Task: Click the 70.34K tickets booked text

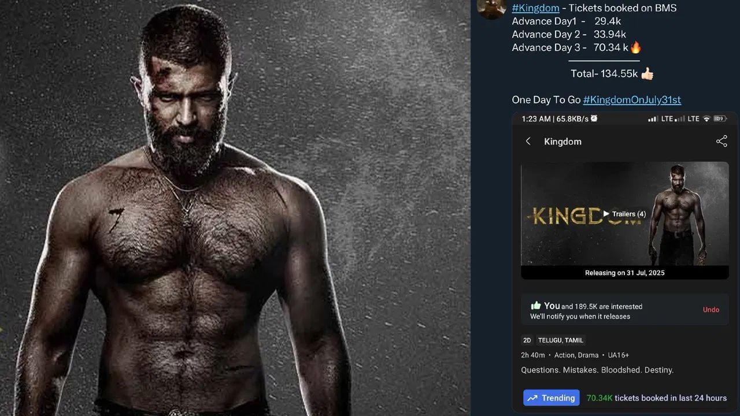Action: point(656,398)
